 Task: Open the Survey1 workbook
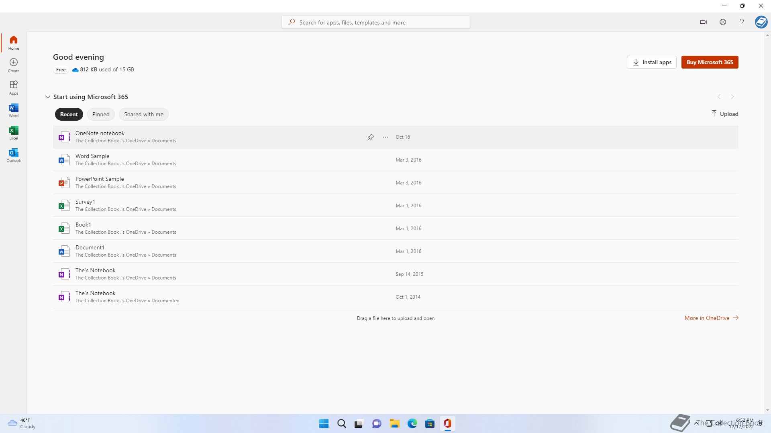[x=396, y=205]
